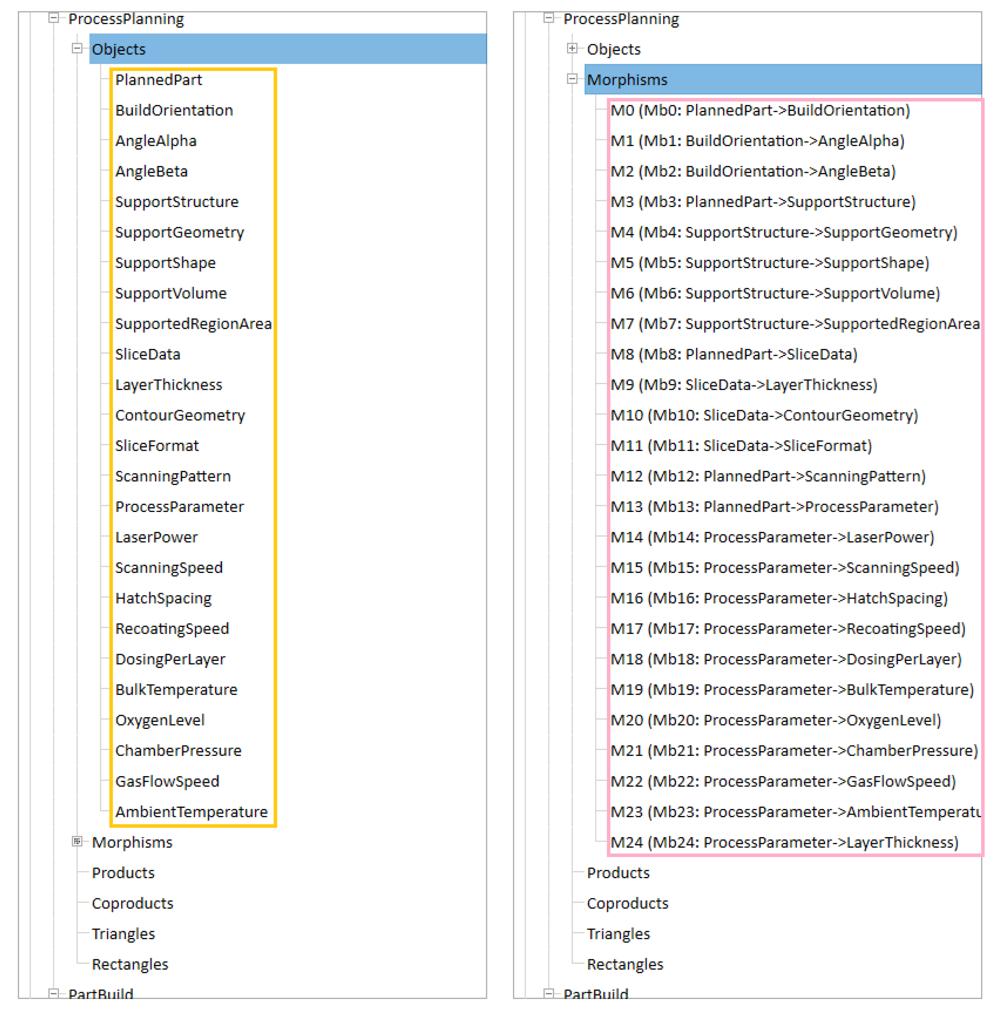This screenshot has height=1013, width=995.
Task: Select morphism M24 ProcessParameter->LayerThickness
Action: pyautogui.click(x=784, y=842)
